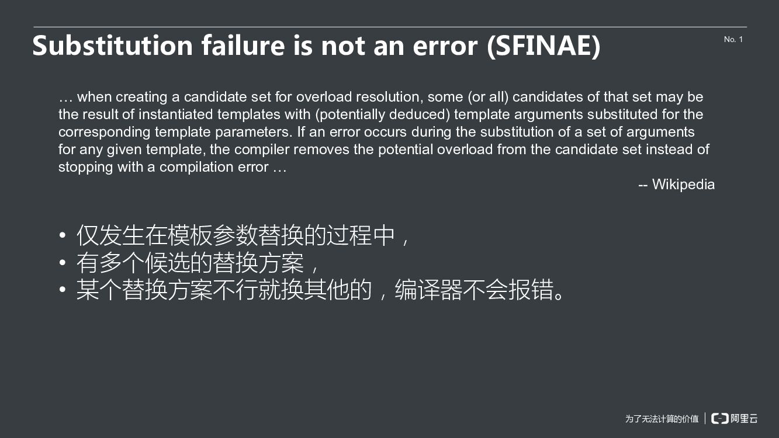Click the bullet dot before 某个替换方案
Screen dimensions: 779x438
coord(63,290)
